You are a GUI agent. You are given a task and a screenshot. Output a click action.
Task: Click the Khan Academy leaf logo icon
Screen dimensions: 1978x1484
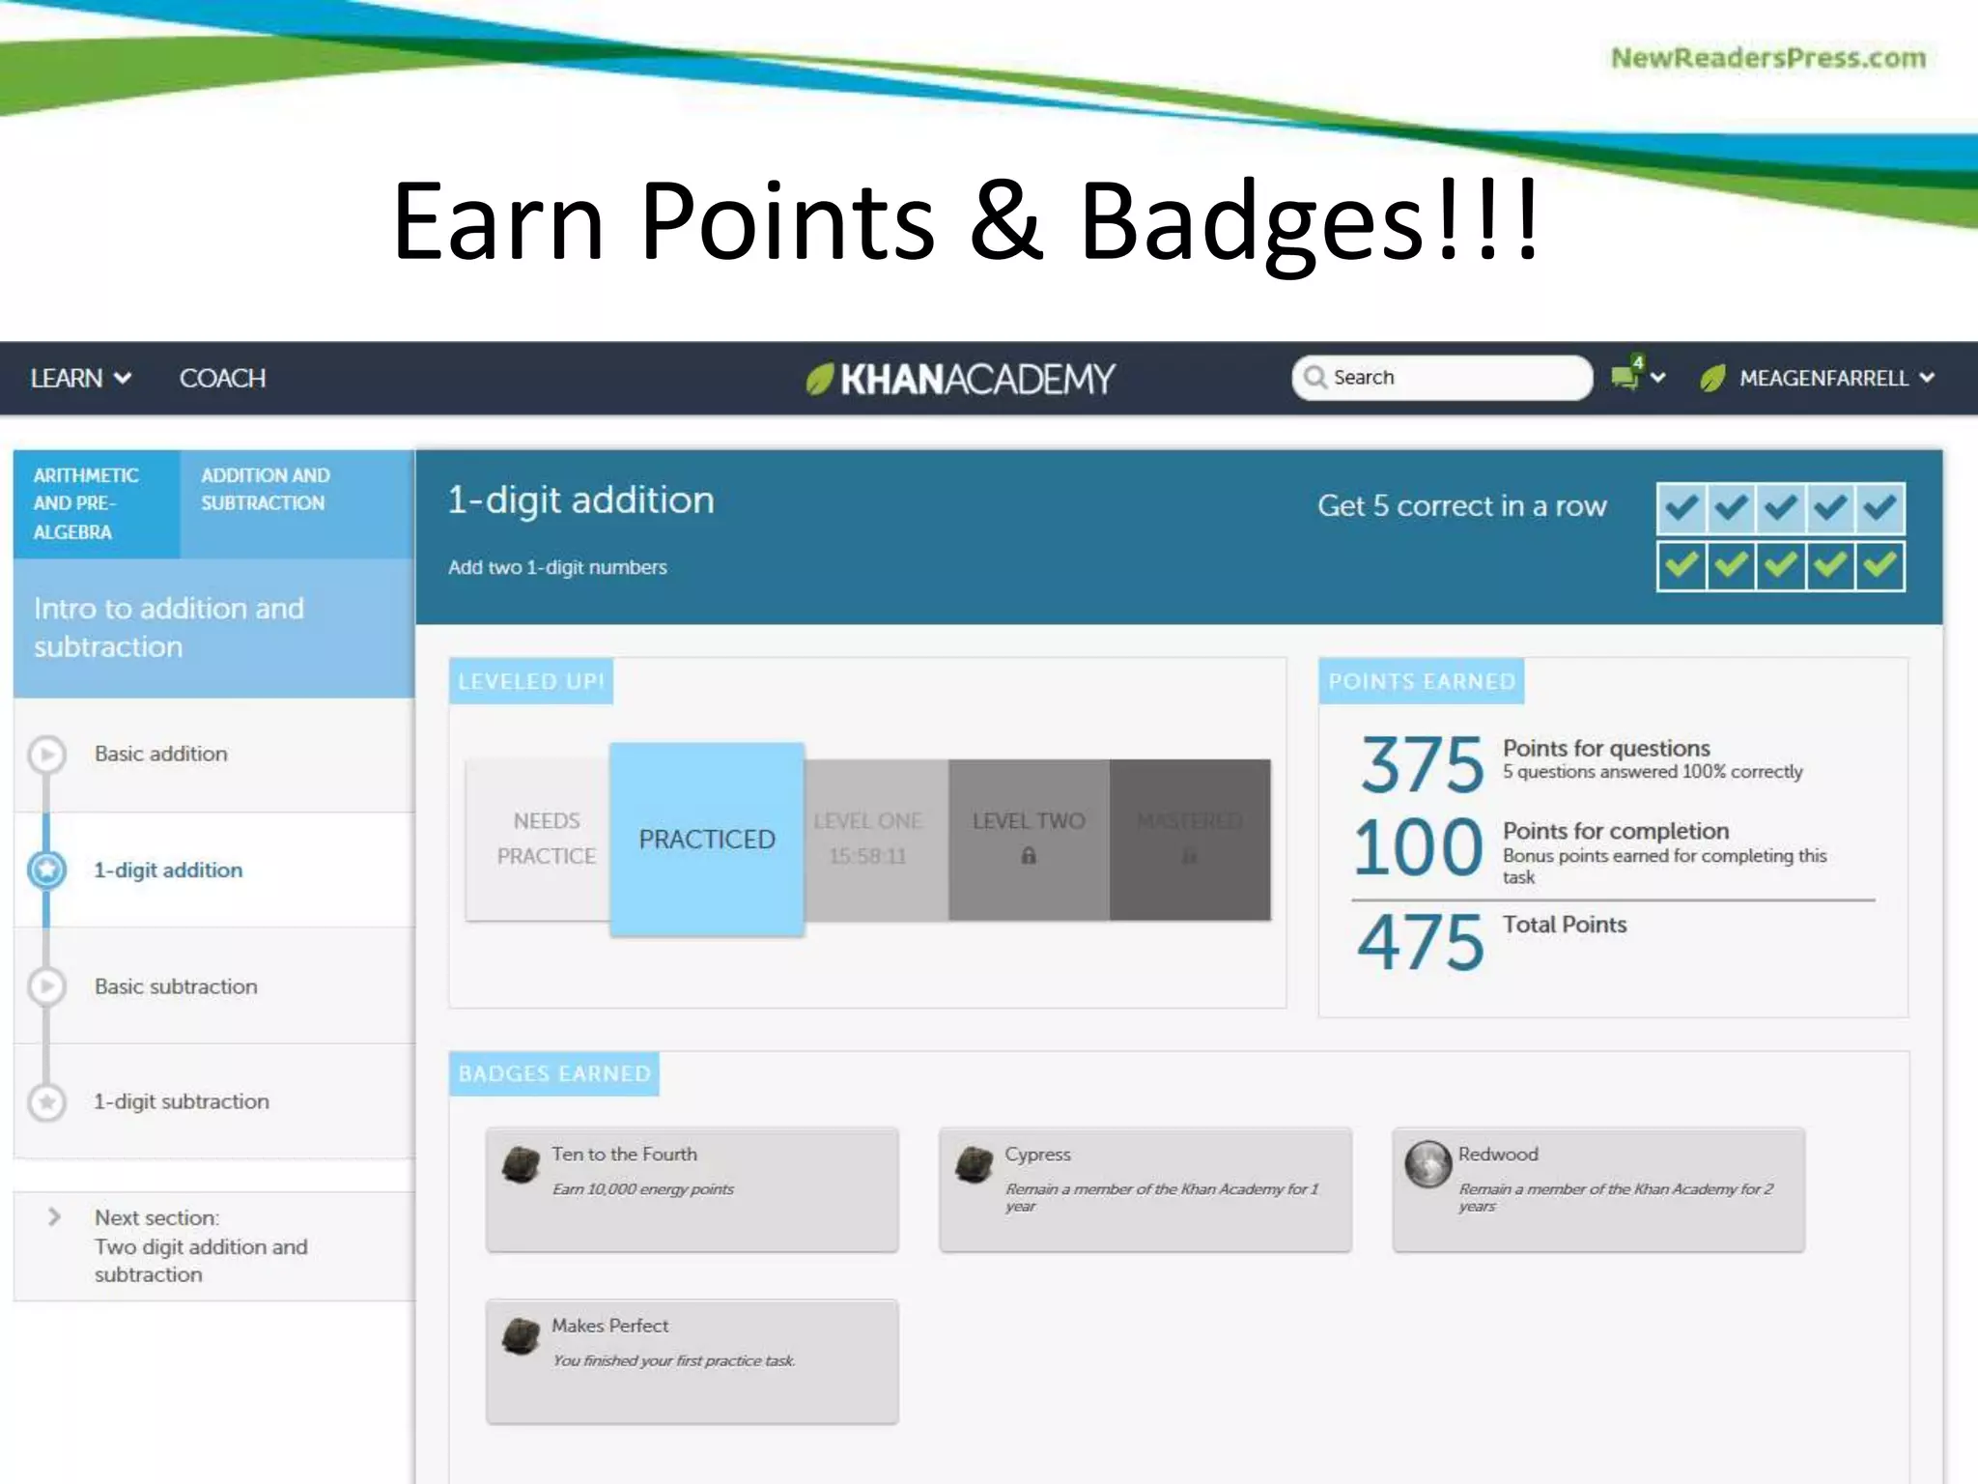[x=820, y=379]
